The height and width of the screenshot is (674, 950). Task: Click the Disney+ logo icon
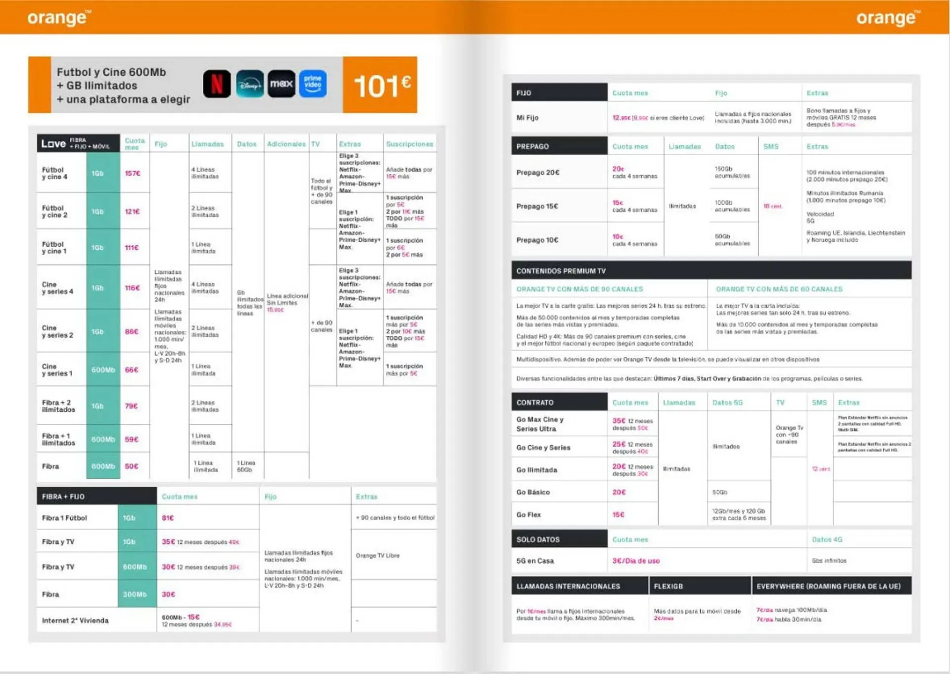coord(250,84)
